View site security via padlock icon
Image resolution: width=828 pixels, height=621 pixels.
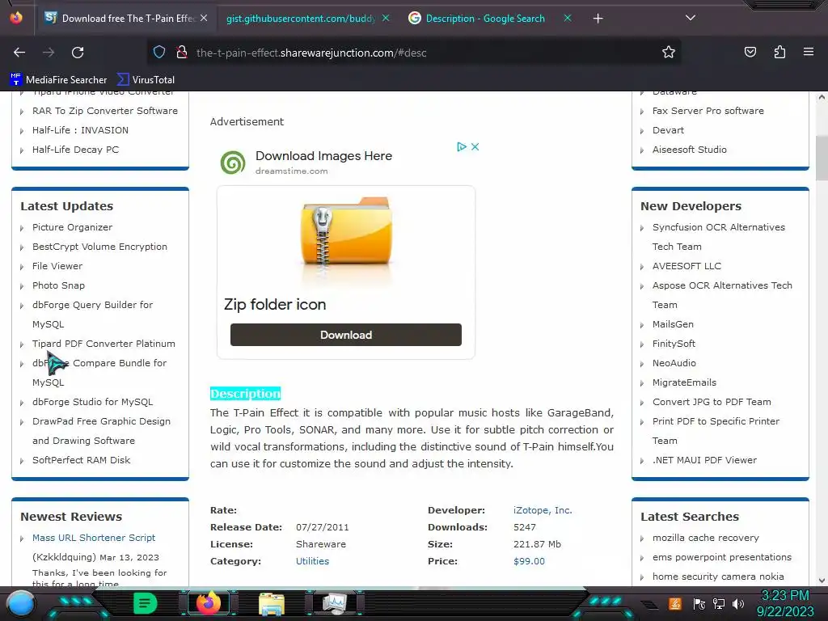(182, 53)
